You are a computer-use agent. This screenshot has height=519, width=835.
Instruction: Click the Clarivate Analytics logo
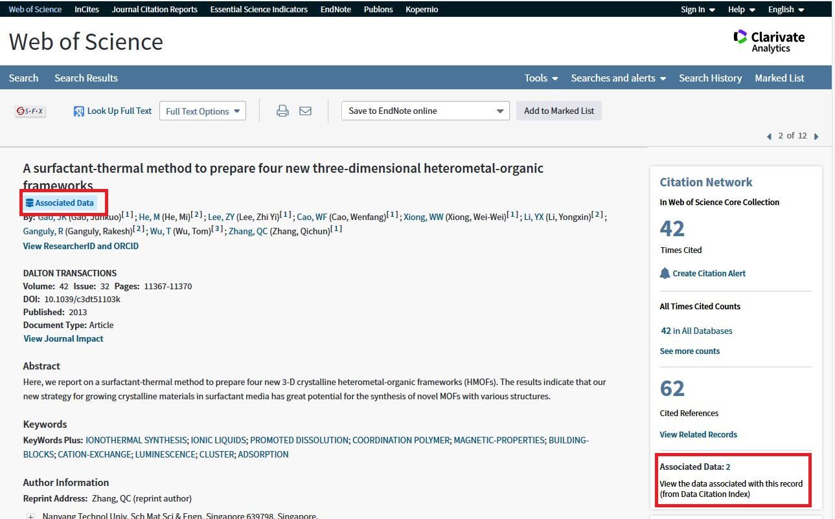pyautogui.click(x=769, y=41)
